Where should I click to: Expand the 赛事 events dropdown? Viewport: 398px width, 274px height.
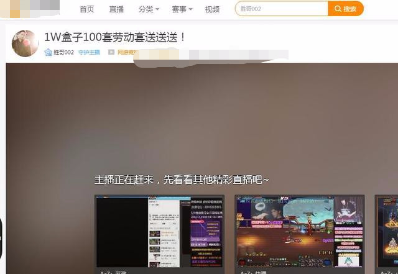pos(182,9)
